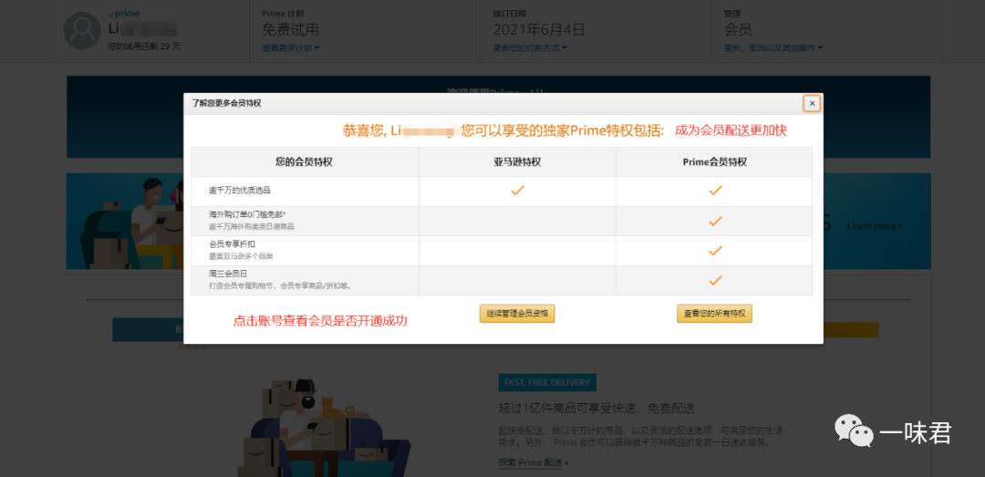
Task: Click the account avatar icon
Action: pos(82,30)
